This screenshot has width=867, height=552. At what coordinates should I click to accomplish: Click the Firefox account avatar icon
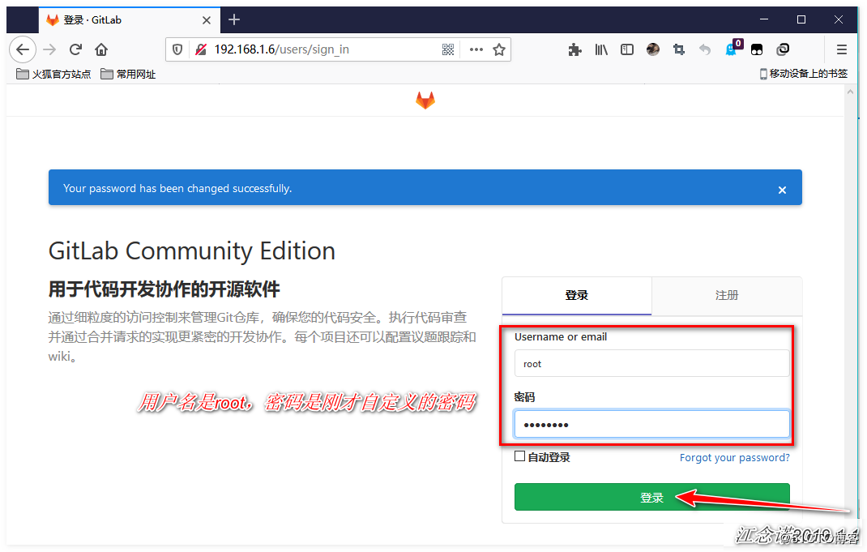pyautogui.click(x=653, y=49)
